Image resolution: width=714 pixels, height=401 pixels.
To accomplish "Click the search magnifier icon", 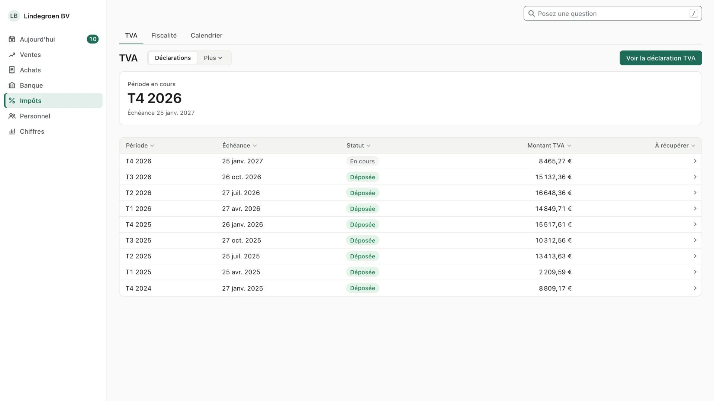I will click(531, 14).
